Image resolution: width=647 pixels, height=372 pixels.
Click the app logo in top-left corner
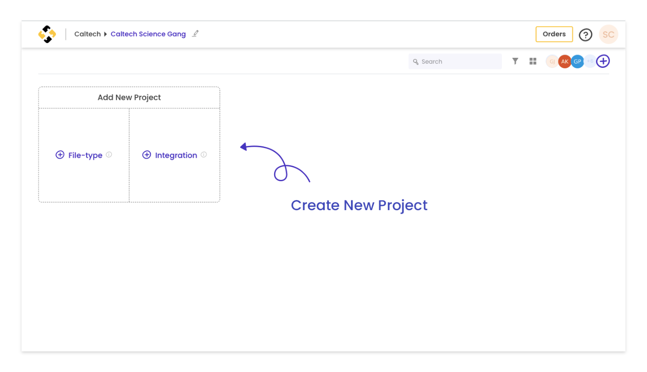47,34
